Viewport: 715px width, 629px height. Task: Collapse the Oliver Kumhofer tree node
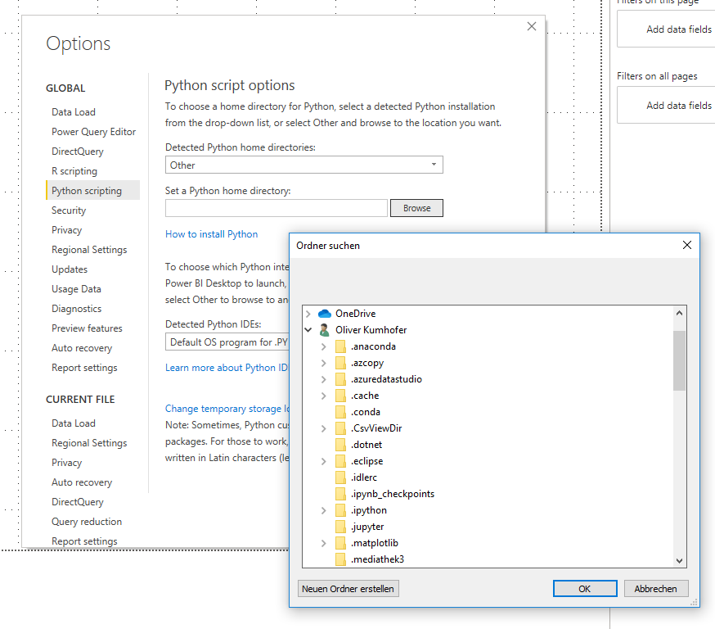(308, 330)
